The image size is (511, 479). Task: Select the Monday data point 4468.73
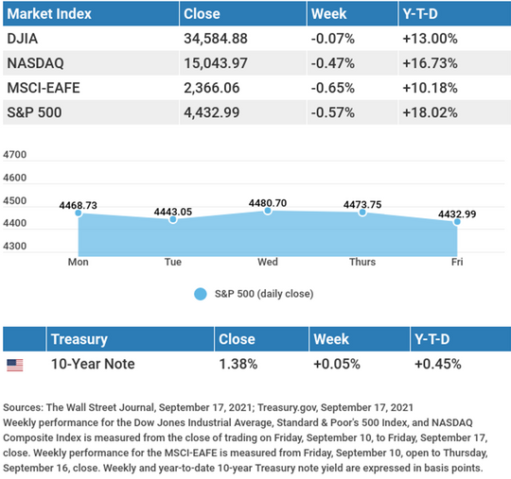pyautogui.click(x=79, y=214)
